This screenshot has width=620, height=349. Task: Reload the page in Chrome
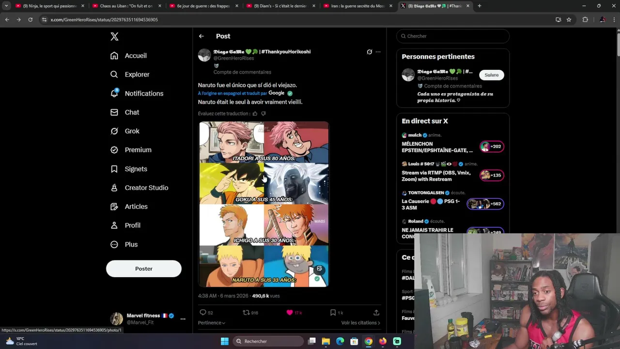[30, 19]
